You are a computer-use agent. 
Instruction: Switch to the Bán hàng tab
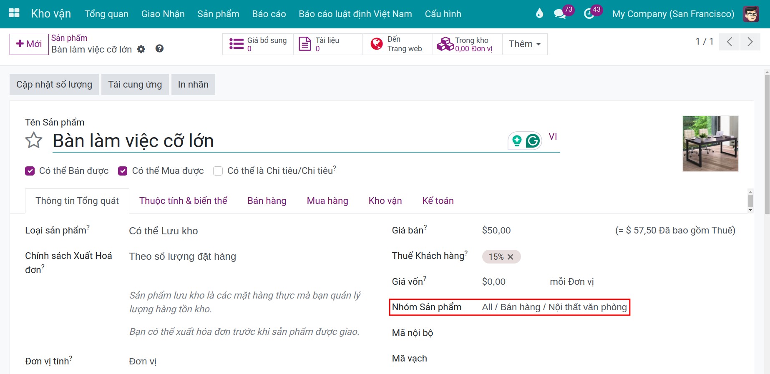[267, 201]
